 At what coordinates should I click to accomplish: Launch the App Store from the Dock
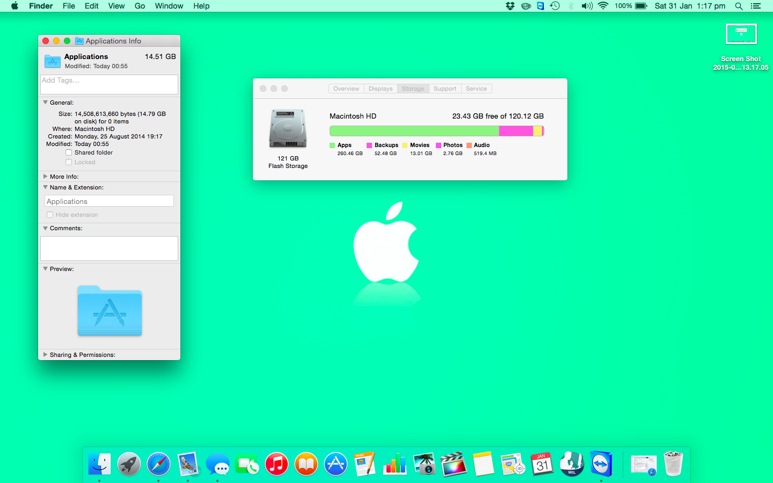[x=336, y=464]
